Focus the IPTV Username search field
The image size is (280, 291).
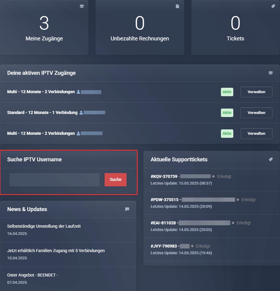point(55,180)
